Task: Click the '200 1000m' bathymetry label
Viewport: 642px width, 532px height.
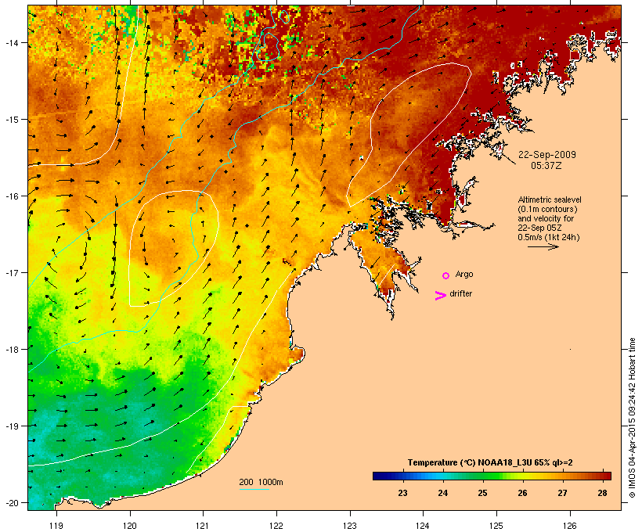Action: coord(261,482)
